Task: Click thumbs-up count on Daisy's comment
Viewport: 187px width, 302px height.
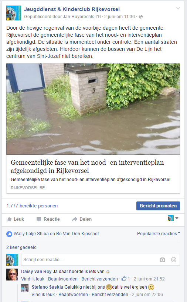Action: click(126, 279)
